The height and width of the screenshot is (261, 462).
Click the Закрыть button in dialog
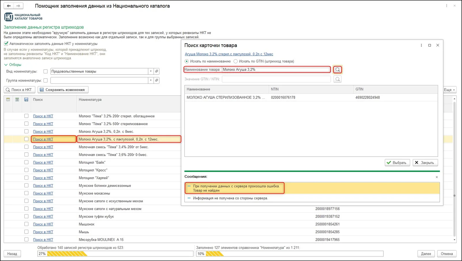pos(425,163)
